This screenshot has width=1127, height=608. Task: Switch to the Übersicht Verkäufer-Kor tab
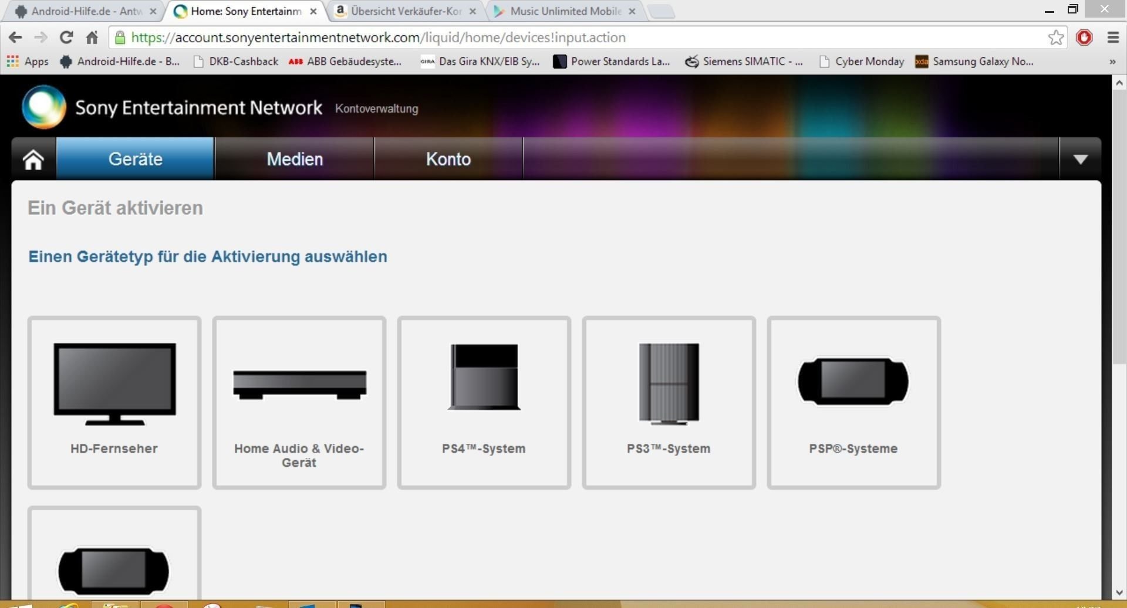406,11
